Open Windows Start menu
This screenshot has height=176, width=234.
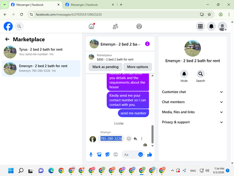(11, 170)
